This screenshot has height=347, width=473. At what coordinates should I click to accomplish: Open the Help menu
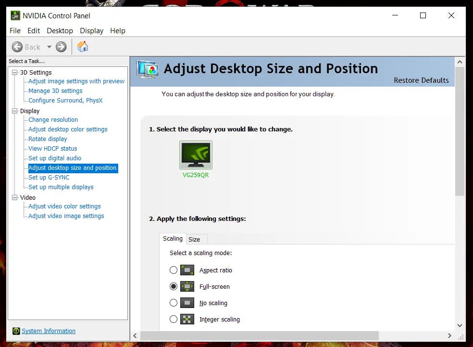118,31
